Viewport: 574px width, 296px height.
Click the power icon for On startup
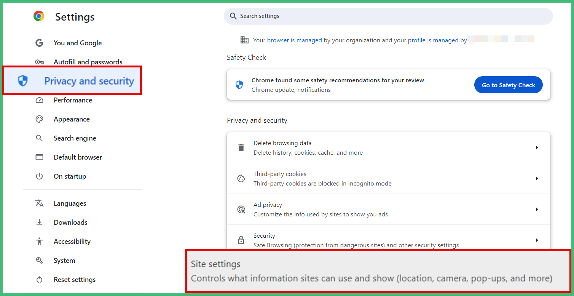[x=39, y=176]
